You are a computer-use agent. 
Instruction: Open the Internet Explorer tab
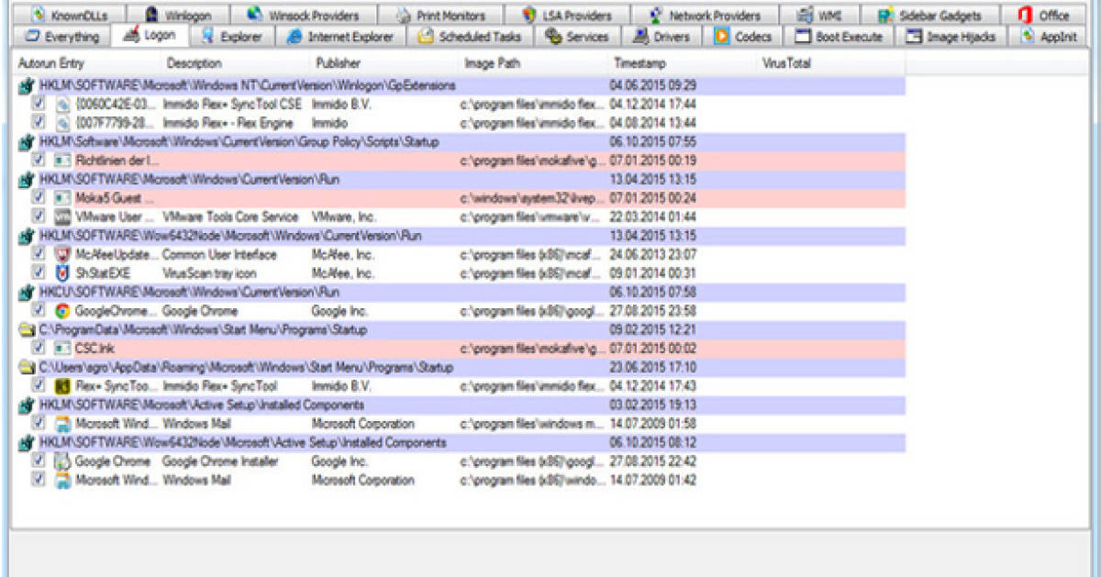340,37
